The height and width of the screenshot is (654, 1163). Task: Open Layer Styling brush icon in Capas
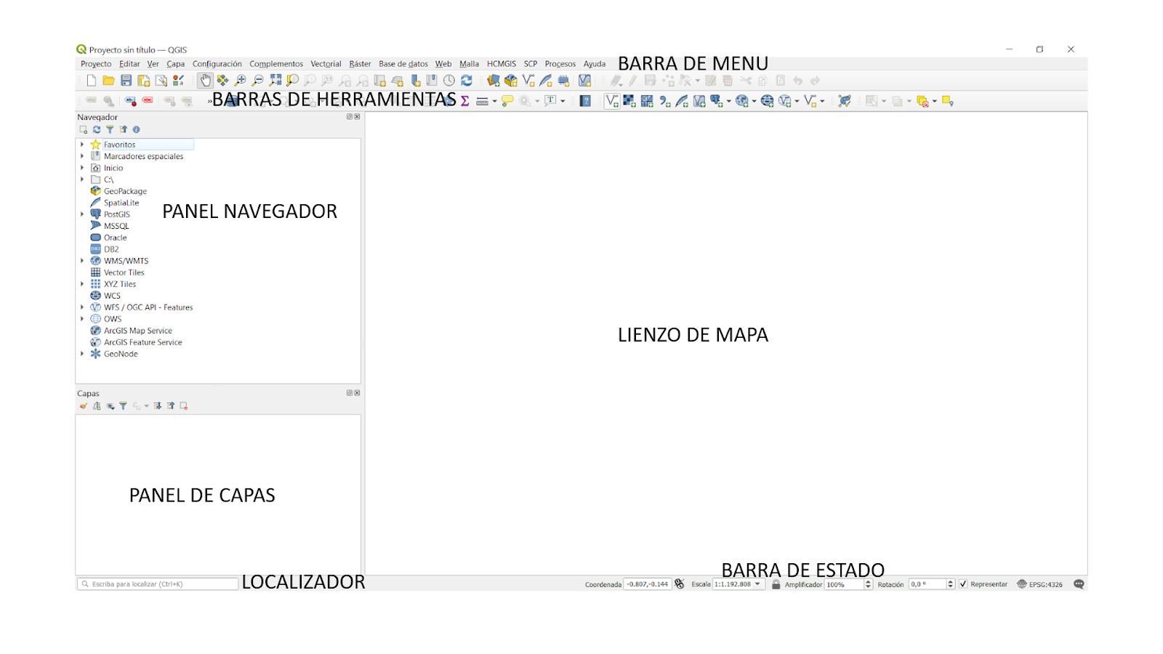84,405
